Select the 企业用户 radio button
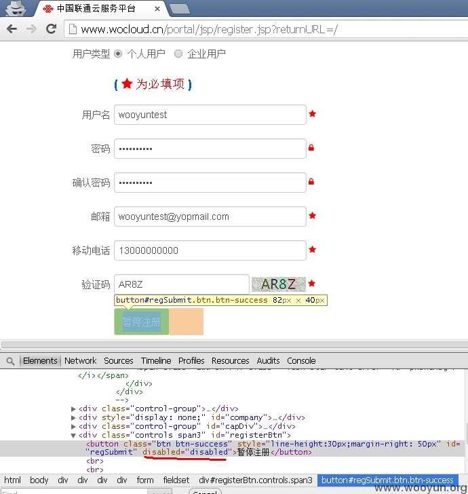468x494 pixels. pyautogui.click(x=178, y=54)
